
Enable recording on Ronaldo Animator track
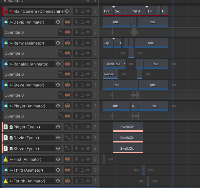tap(68, 64)
